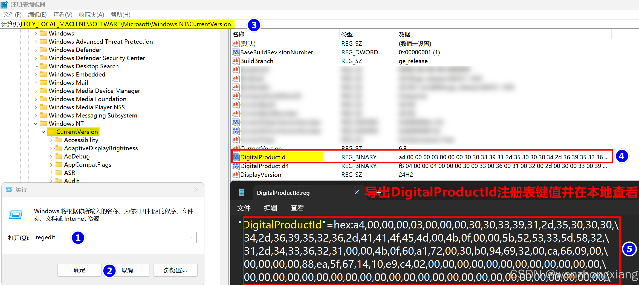Viewport: 639px width, 285px height.
Task: Collapse the Windows NT node
Action: click(x=36, y=124)
